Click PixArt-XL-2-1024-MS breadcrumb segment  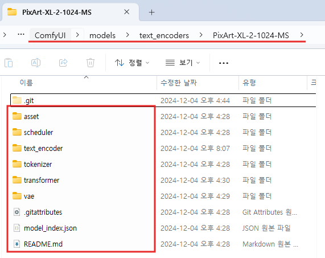pyautogui.click(x=251, y=35)
